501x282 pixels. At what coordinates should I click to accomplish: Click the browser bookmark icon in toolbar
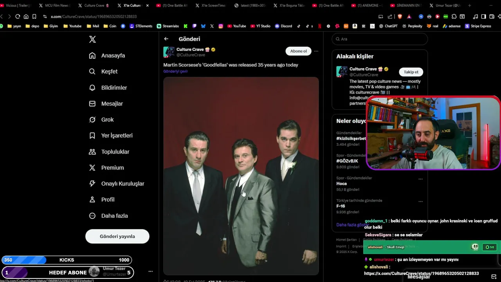coord(34,16)
